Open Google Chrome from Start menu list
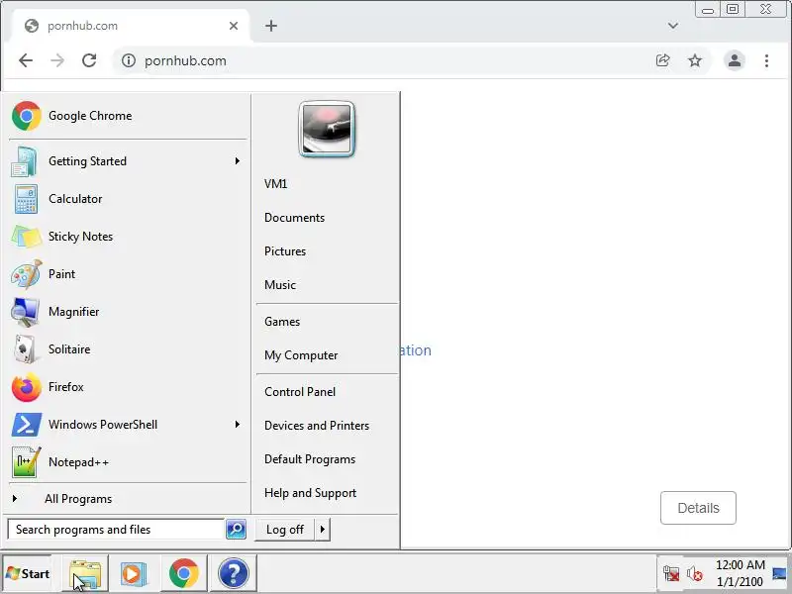Viewport: 792px width, 594px height. tap(128, 116)
